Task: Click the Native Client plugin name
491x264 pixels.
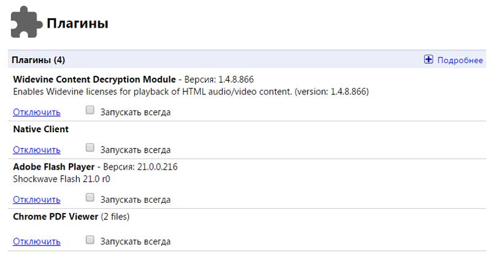Action: (41, 129)
